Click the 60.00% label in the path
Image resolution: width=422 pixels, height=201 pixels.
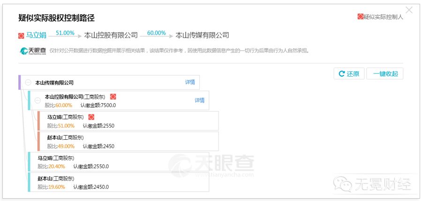coord(156,33)
